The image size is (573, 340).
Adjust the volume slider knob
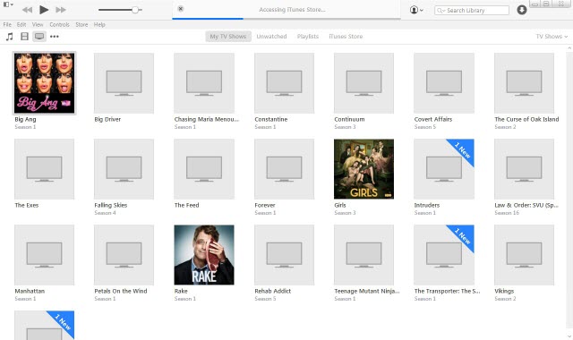click(135, 10)
